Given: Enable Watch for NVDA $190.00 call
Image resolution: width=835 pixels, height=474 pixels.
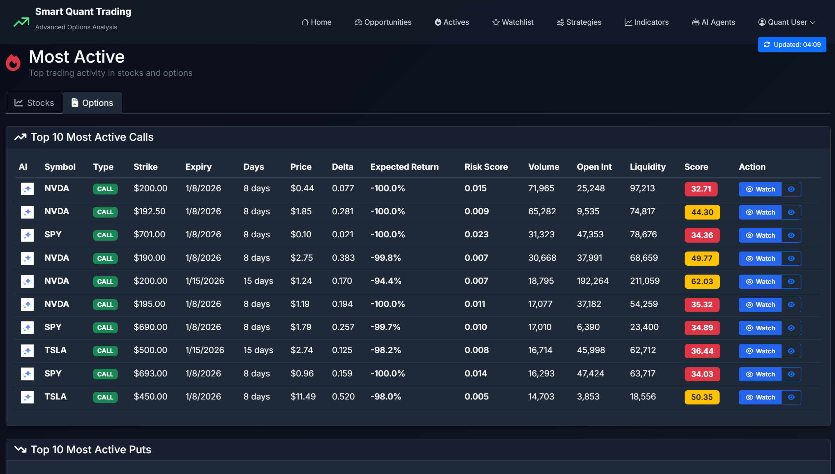Looking at the screenshot, I should tap(760, 258).
